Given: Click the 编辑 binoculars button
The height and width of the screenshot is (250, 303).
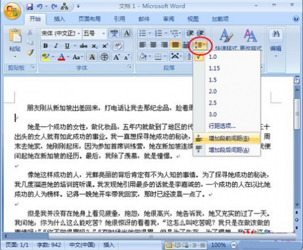Looking at the screenshot, I should tap(276, 43).
